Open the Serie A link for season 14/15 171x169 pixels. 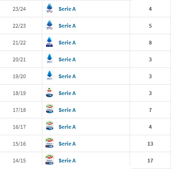(67, 161)
